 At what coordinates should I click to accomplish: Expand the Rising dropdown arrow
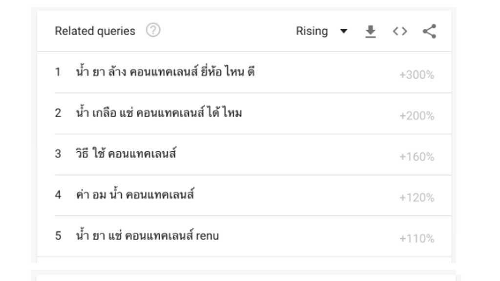[344, 32]
